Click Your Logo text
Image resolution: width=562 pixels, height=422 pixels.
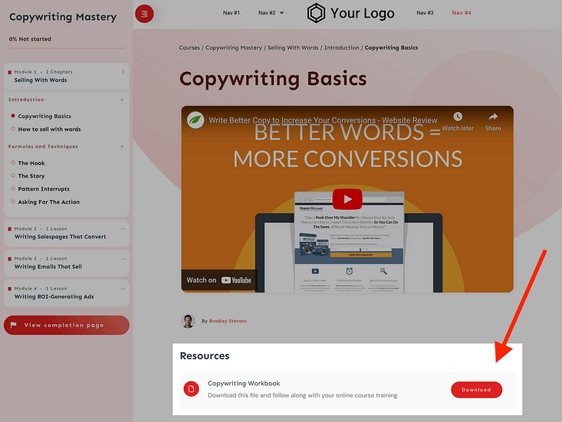pyautogui.click(x=363, y=14)
